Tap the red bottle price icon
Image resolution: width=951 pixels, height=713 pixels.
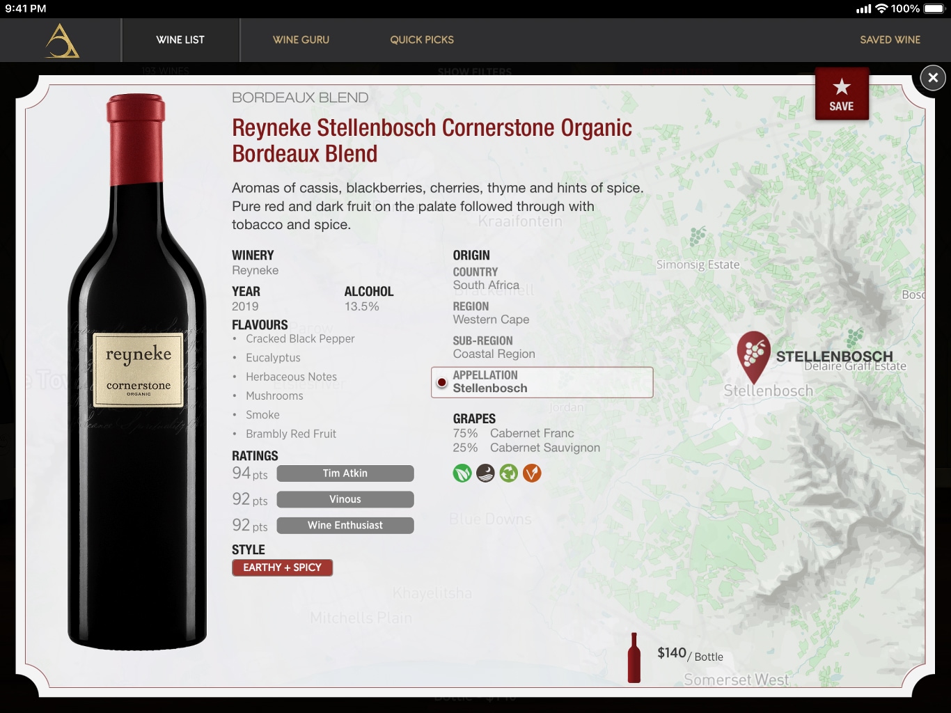click(634, 657)
